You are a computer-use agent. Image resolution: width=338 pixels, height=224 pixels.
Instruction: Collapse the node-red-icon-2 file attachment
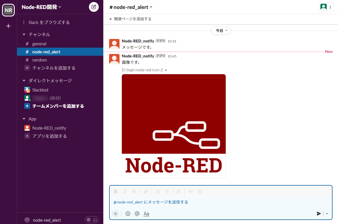166,70
